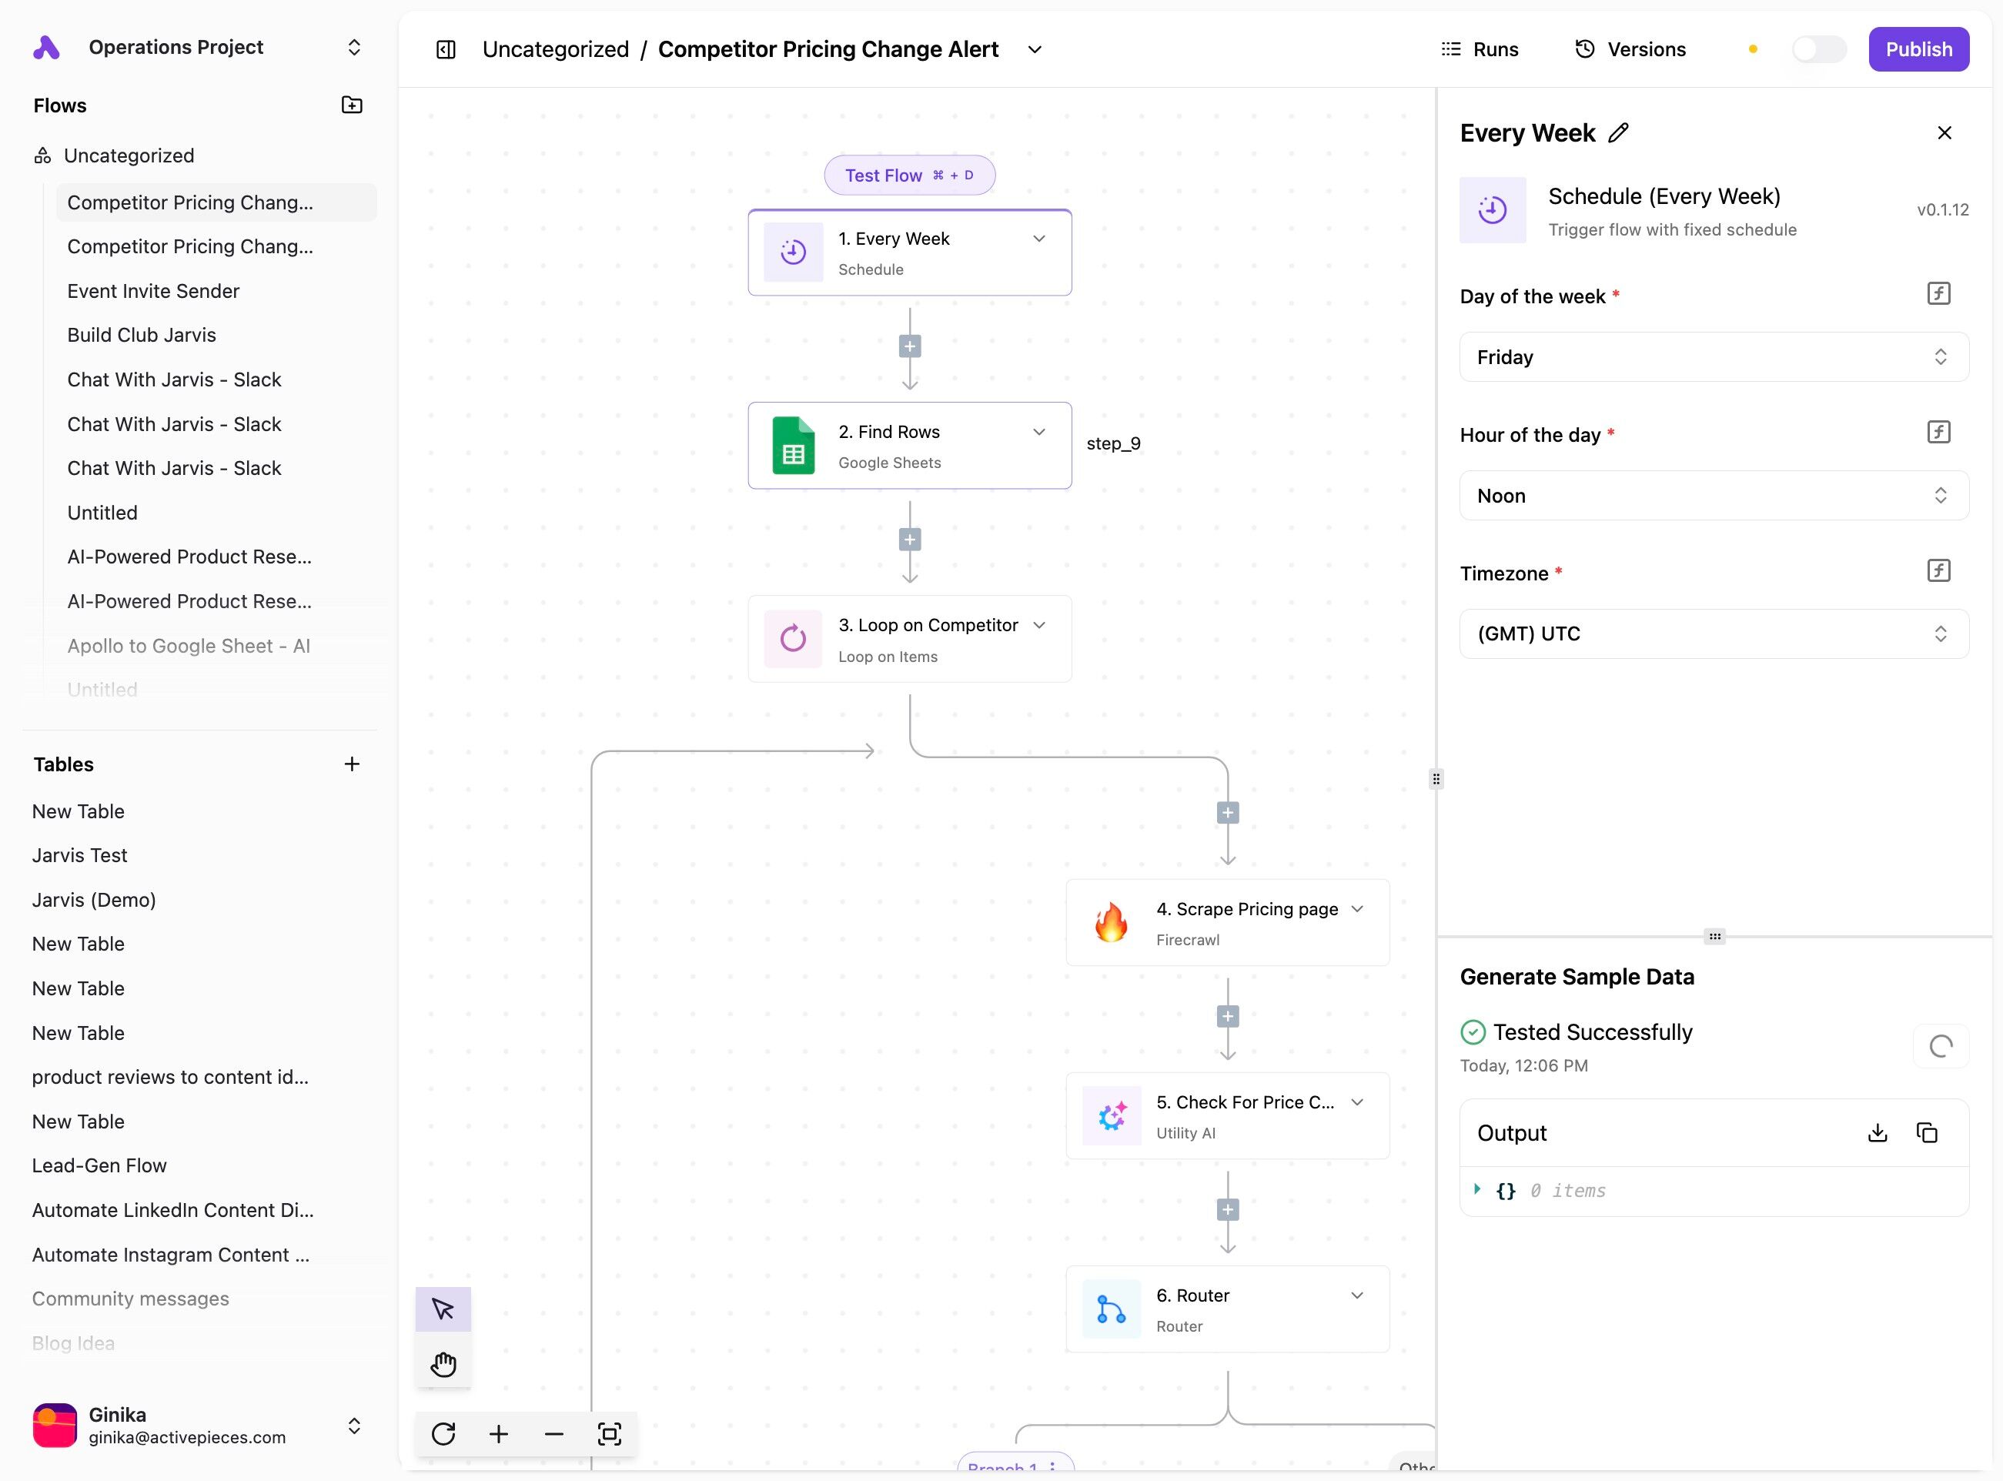Open the Day of the week dropdown

[x=1714, y=357]
